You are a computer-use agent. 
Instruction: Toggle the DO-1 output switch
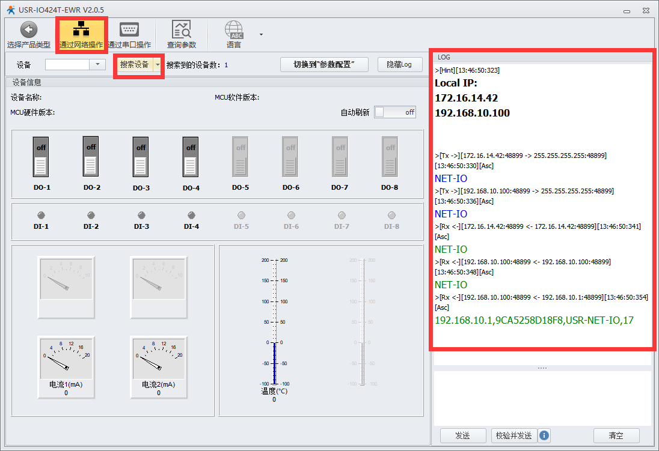(x=41, y=157)
